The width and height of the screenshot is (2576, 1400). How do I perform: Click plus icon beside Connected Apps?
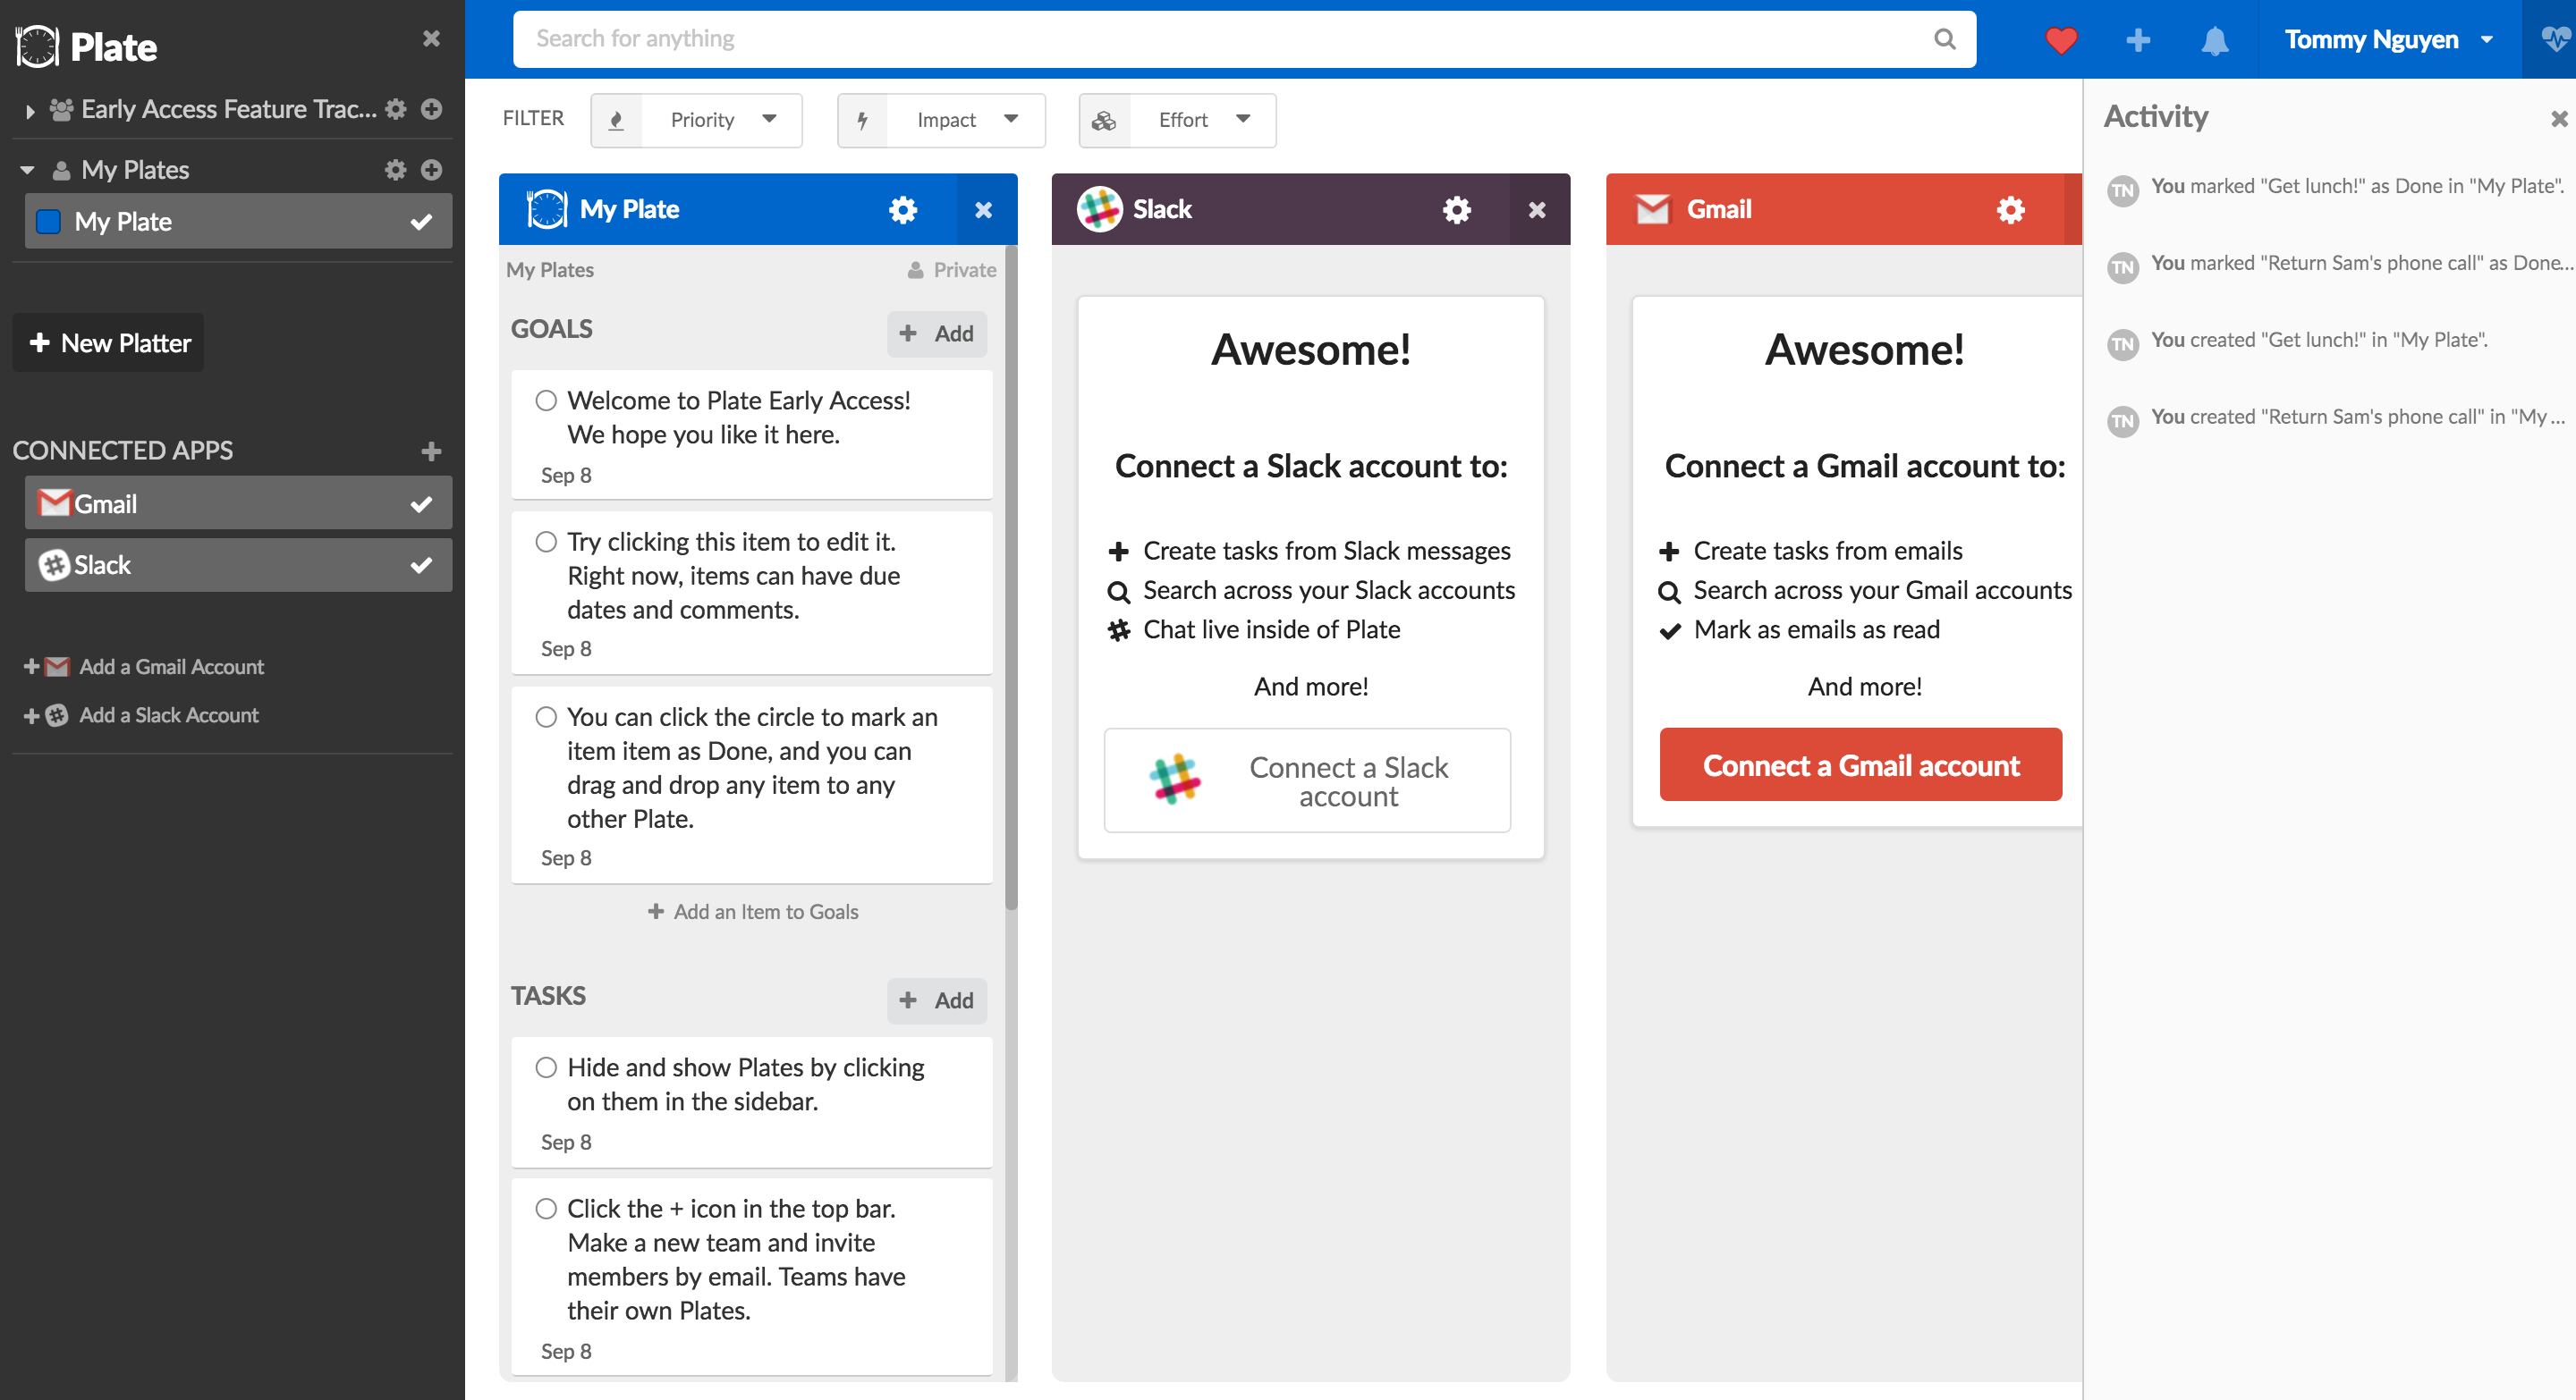point(431,451)
